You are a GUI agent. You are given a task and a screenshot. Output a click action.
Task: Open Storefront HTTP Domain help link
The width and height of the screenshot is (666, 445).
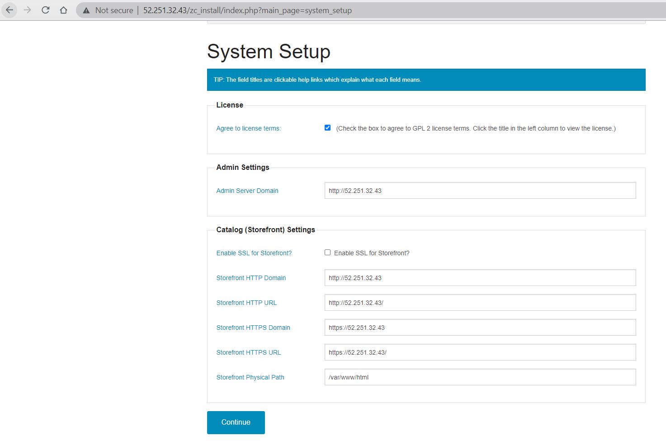(251, 278)
